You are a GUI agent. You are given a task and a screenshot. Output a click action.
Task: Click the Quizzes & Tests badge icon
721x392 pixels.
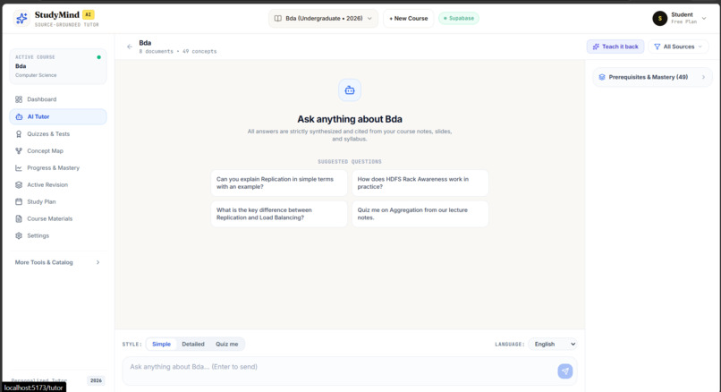(19, 134)
